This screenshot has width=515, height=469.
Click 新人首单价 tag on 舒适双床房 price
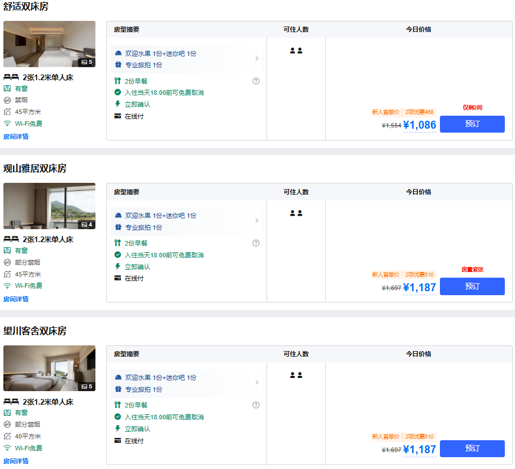[x=385, y=112]
